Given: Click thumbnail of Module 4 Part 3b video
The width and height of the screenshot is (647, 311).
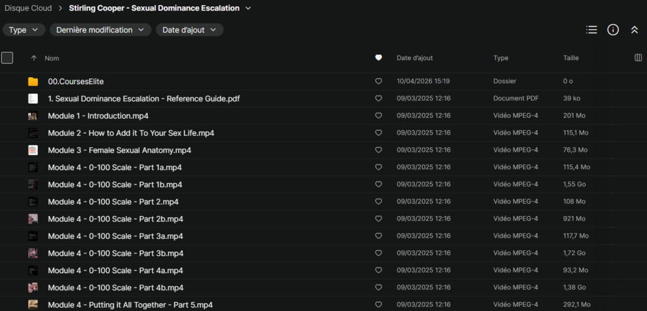Looking at the screenshot, I should [x=33, y=253].
